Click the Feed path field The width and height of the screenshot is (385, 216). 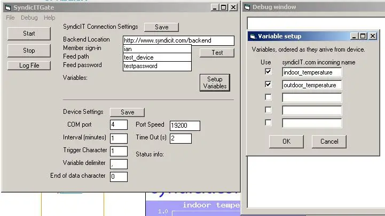click(x=157, y=57)
